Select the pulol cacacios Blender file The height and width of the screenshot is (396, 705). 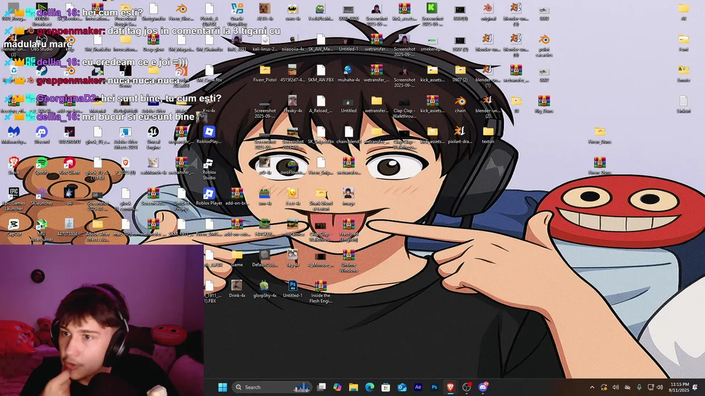544,46
